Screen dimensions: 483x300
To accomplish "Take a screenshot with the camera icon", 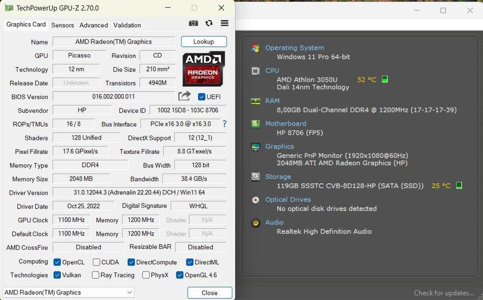I will pos(193,23).
